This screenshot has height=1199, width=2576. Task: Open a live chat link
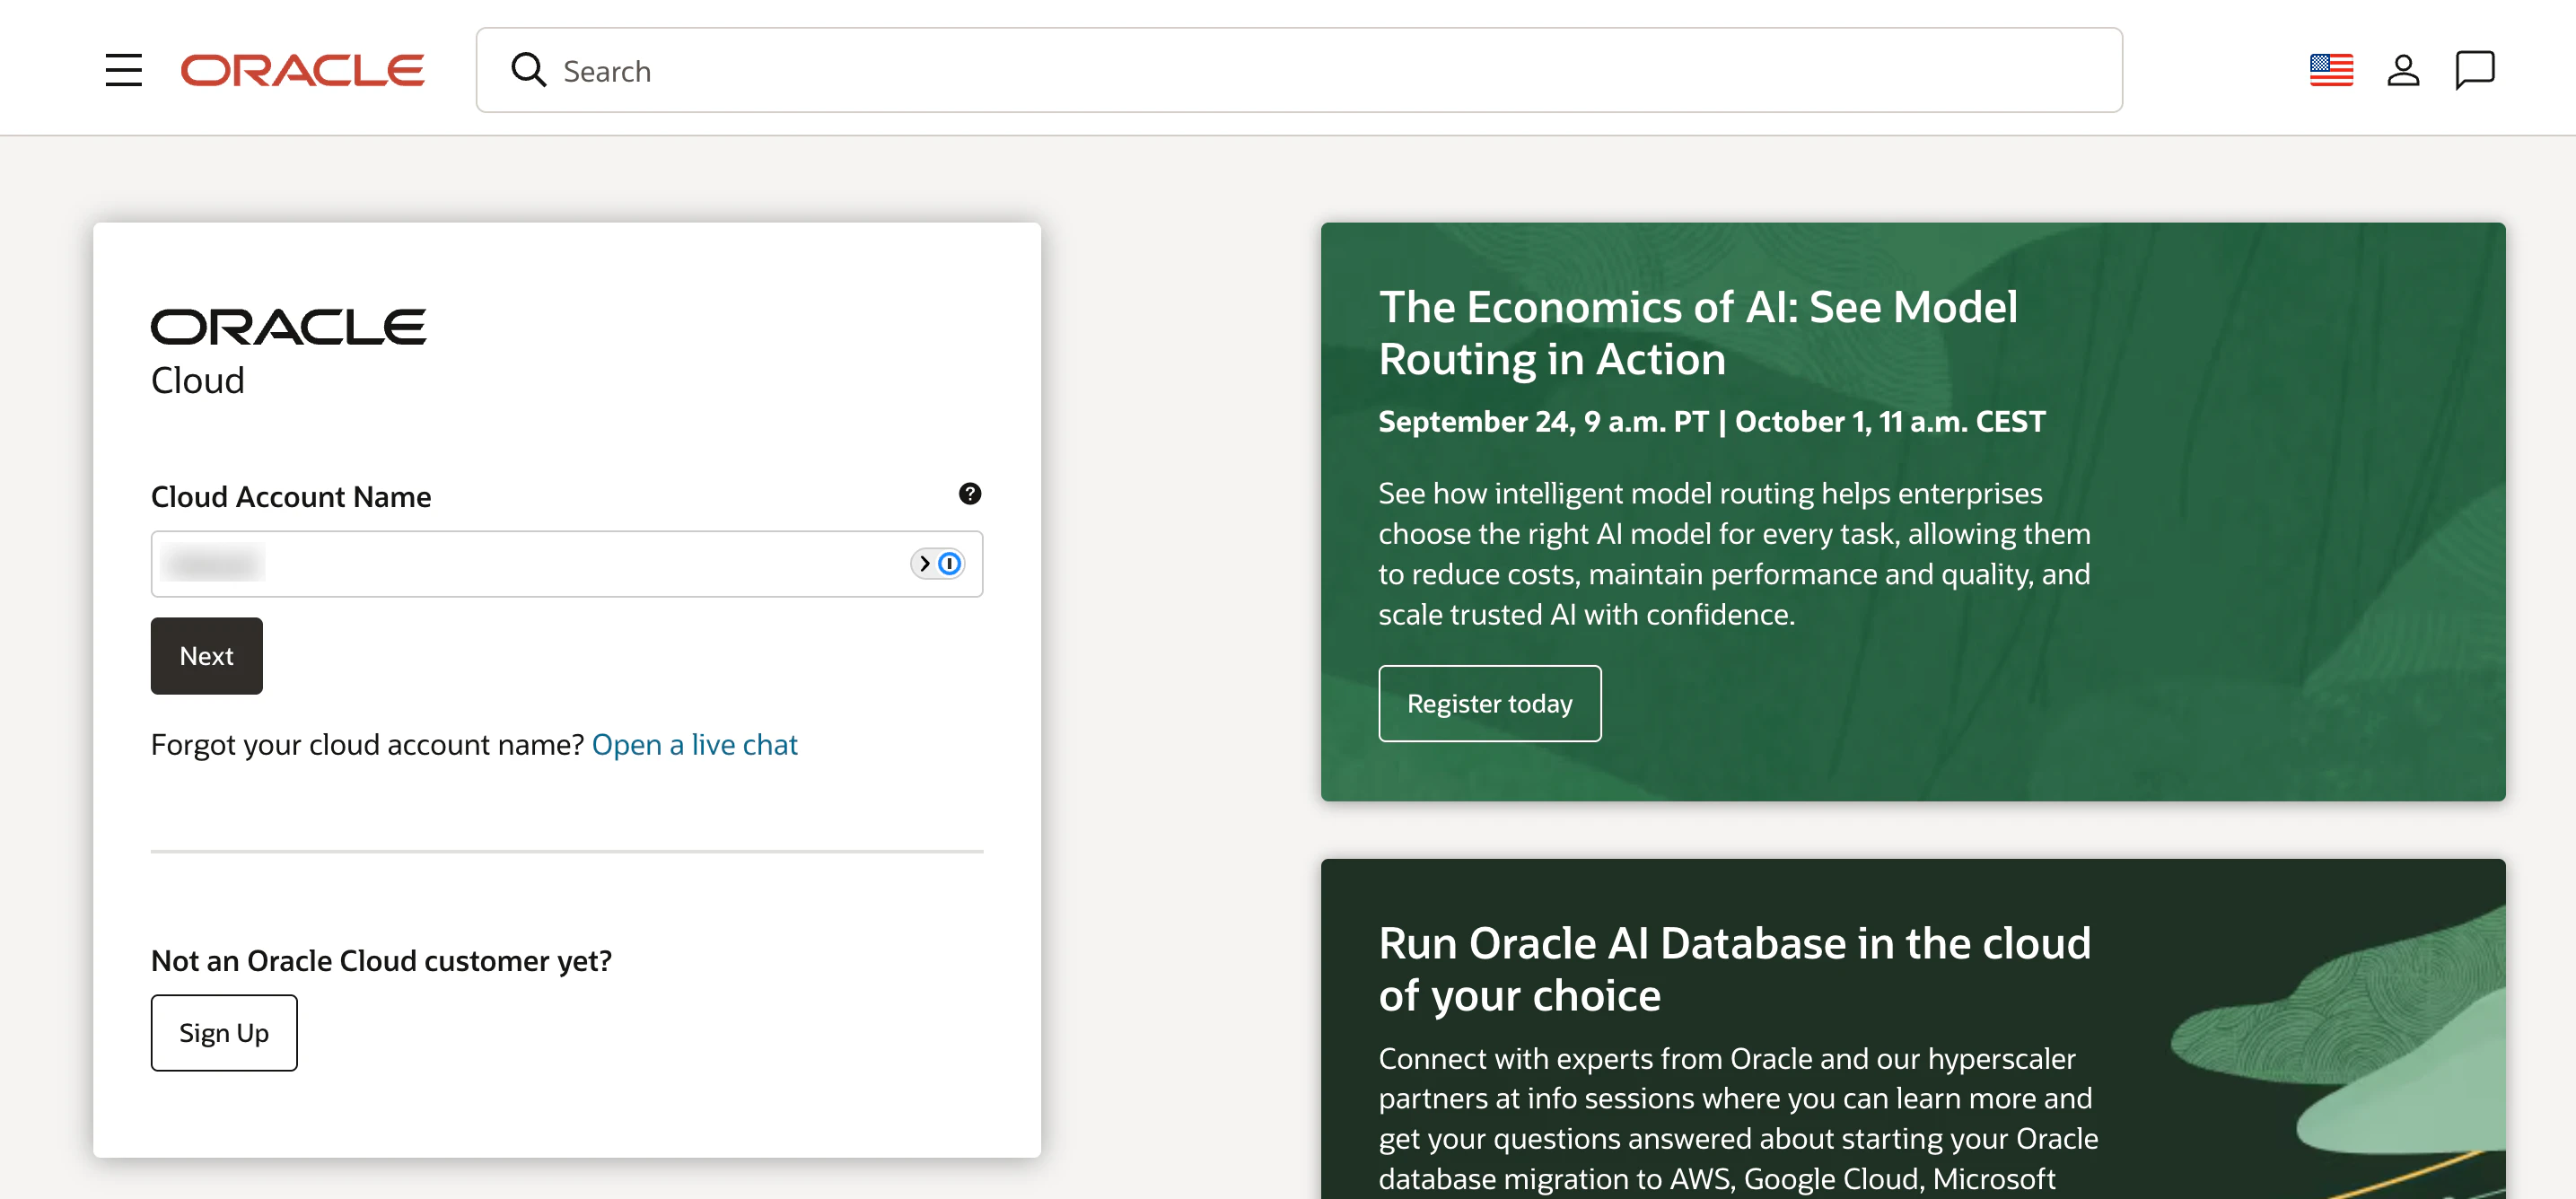click(694, 744)
